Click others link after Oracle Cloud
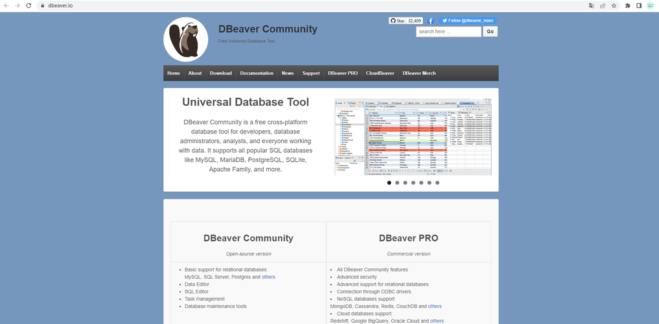This screenshot has width=659, height=324. (x=437, y=321)
